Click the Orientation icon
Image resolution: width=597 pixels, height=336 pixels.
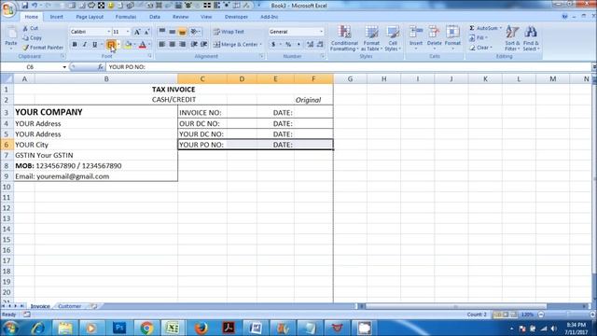(194, 32)
